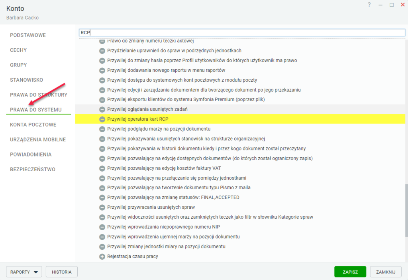This screenshot has width=408, height=280.
Task: Click the HISTORIA button
Action: (62, 272)
